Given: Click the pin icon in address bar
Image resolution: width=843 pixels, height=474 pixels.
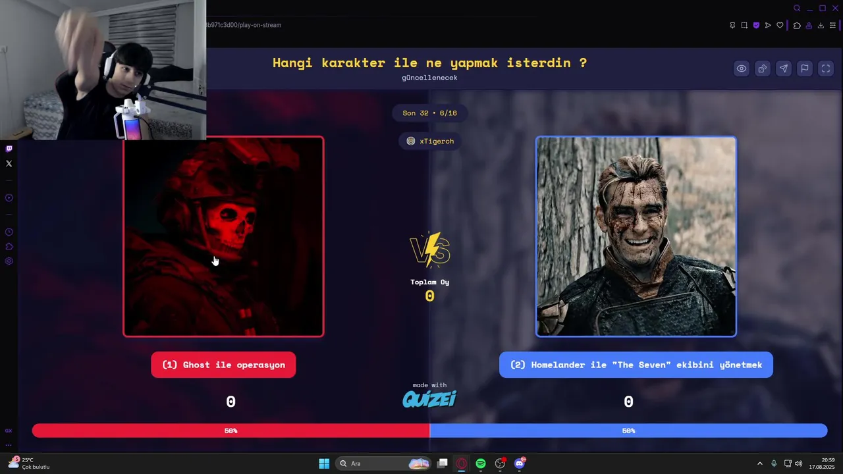Looking at the screenshot, I should (x=732, y=25).
